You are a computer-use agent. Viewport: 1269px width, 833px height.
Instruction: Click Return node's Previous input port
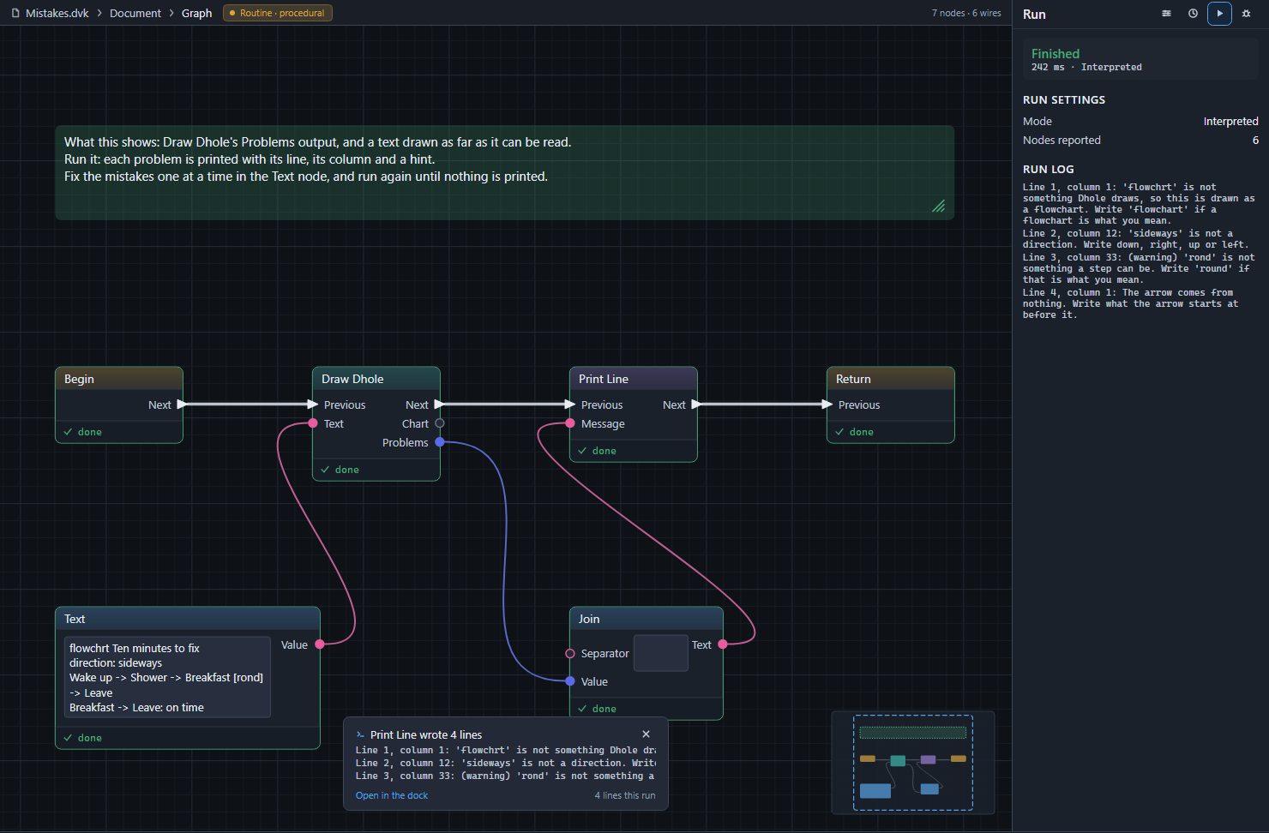(827, 405)
